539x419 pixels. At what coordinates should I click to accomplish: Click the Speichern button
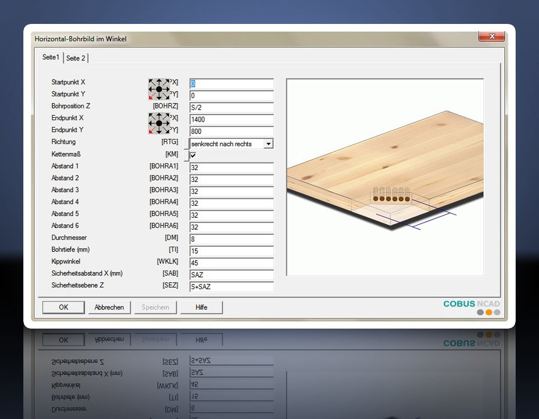[x=155, y=307]
